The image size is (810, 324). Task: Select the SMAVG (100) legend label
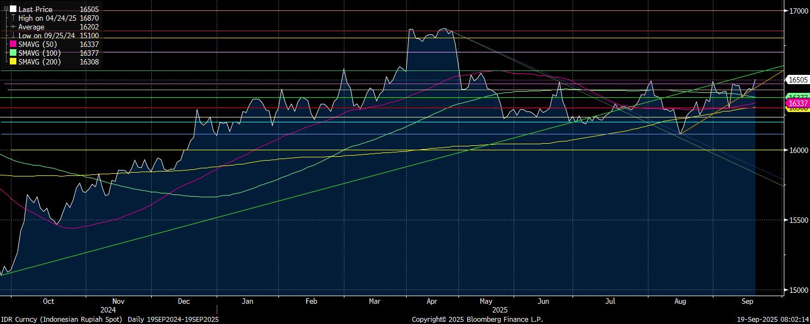[40, 53]
